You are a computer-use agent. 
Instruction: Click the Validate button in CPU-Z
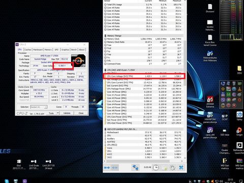tap(67, 113)
